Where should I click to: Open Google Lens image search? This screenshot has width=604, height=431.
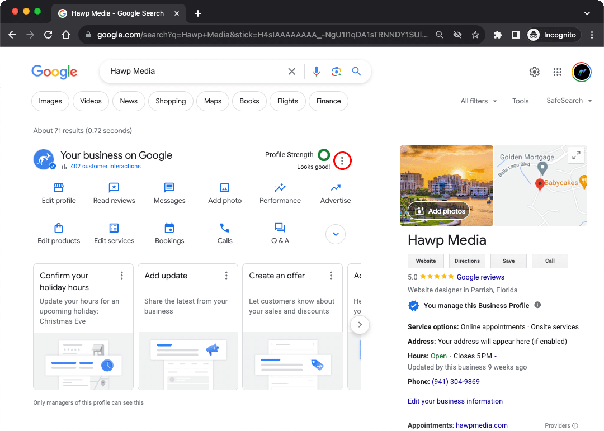(336, 72)
